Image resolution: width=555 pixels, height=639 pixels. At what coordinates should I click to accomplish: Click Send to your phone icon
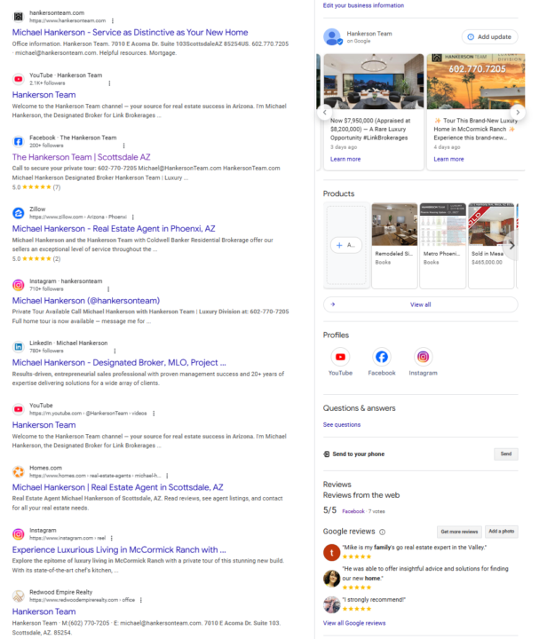[326, 454]
